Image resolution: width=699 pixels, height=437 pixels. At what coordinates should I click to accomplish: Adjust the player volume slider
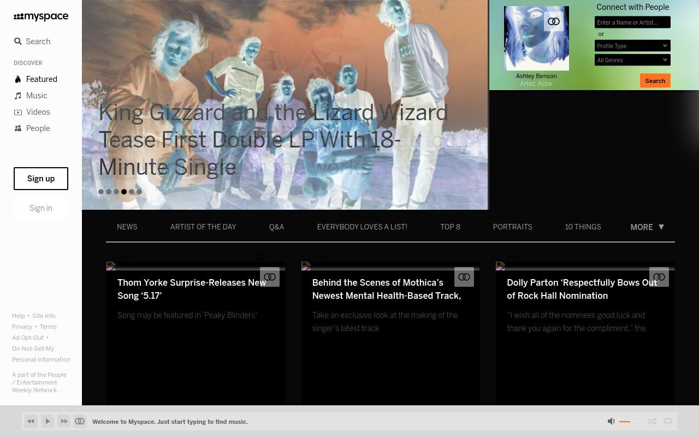pyautogui.click(x=631, y=422)
